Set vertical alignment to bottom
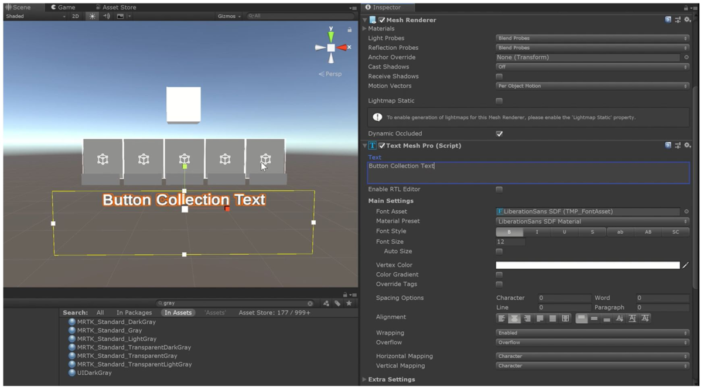Screen dimensions: 703x390 (607, 319)
